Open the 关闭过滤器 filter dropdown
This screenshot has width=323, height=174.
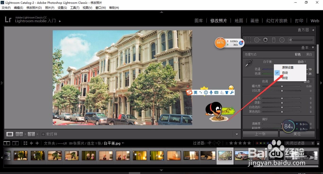pos(299,143)
